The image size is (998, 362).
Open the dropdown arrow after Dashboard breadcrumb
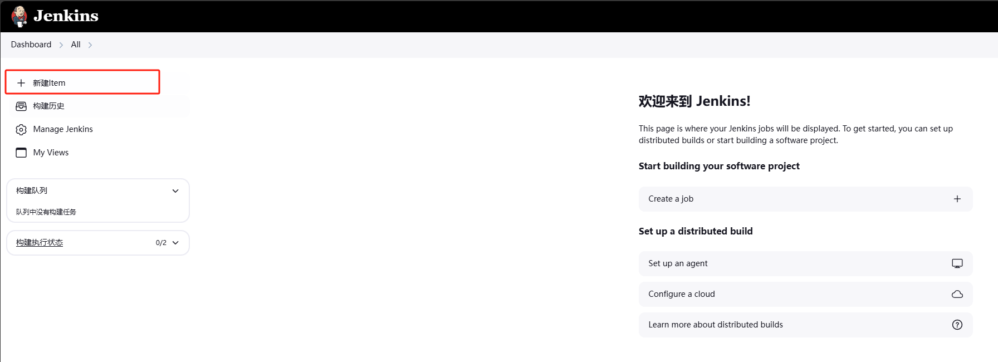(x=61, y=45)
